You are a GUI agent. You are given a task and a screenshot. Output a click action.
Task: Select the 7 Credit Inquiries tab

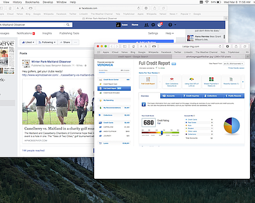(191, 96)
